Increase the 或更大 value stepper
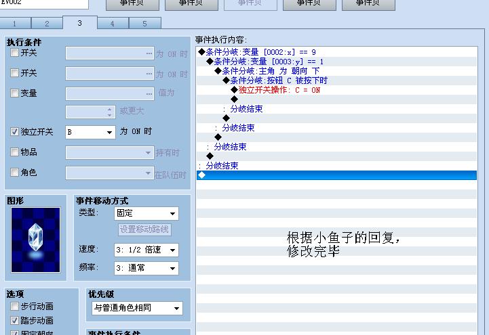 (x=109, y=110)
